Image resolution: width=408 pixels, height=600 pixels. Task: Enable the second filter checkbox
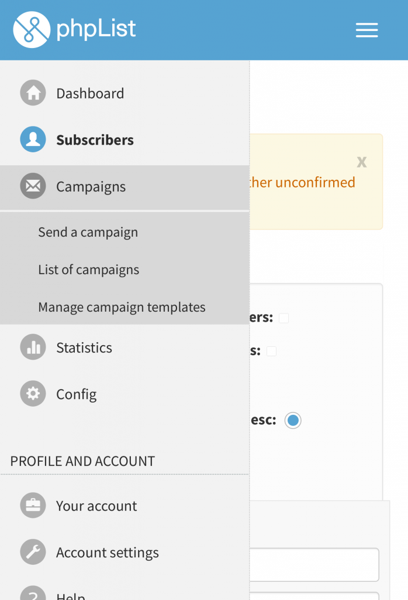click(x=271, y=351)
